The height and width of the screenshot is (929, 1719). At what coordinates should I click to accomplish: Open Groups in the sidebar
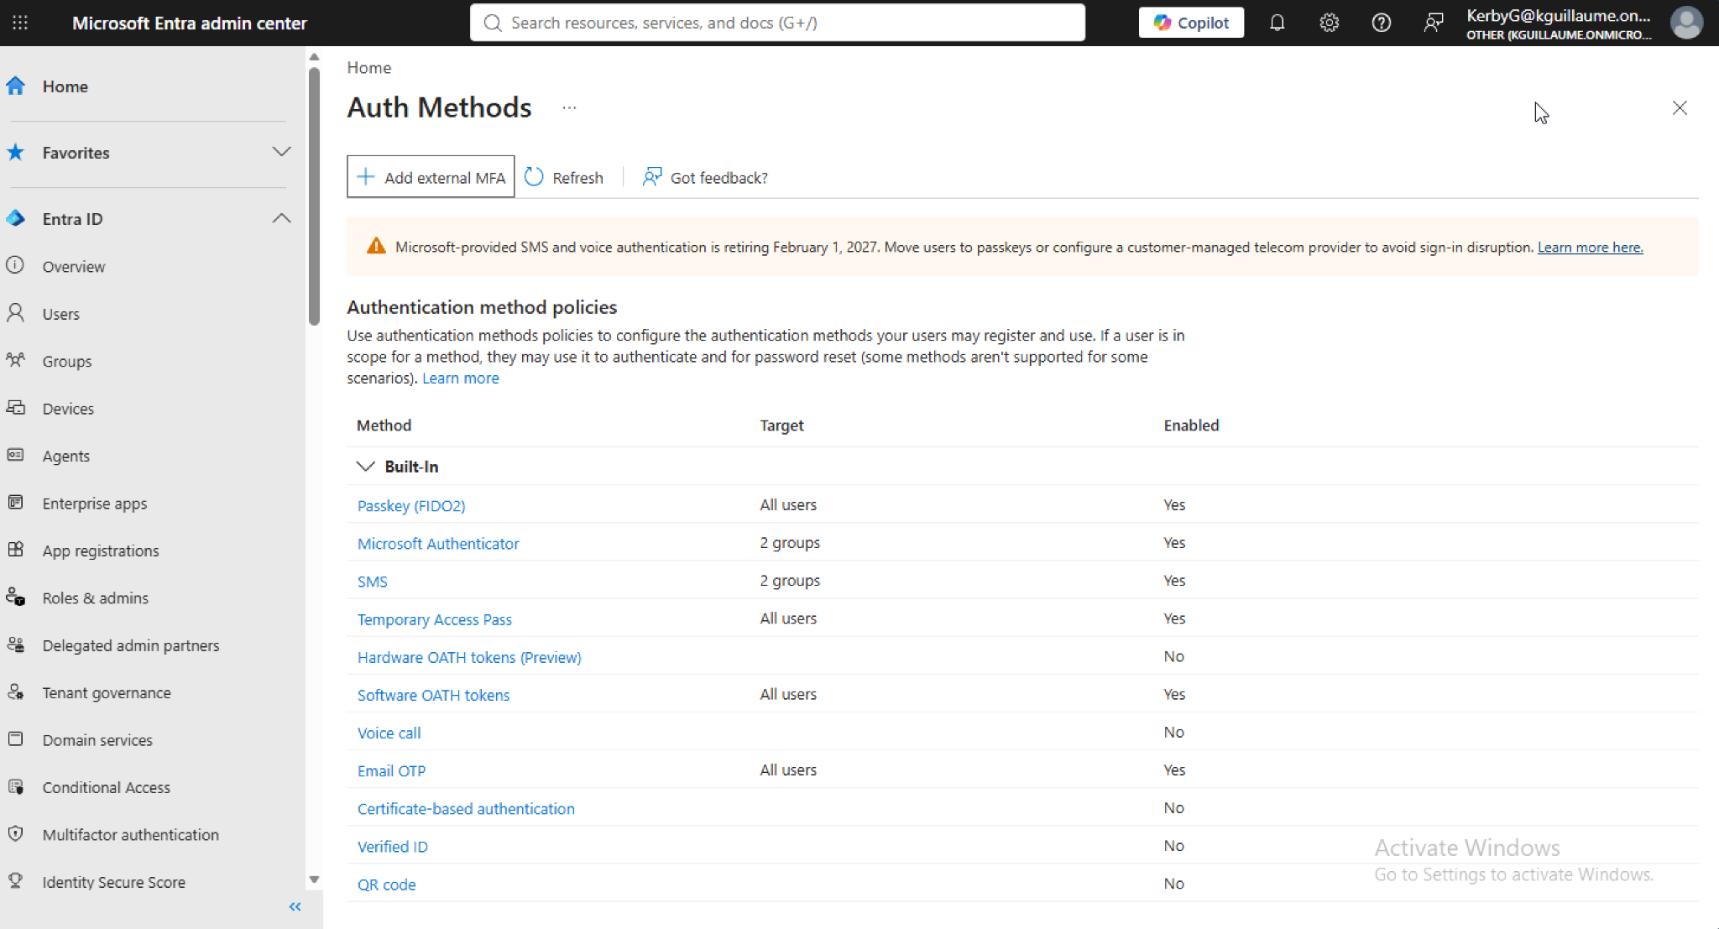pos(67,362)
